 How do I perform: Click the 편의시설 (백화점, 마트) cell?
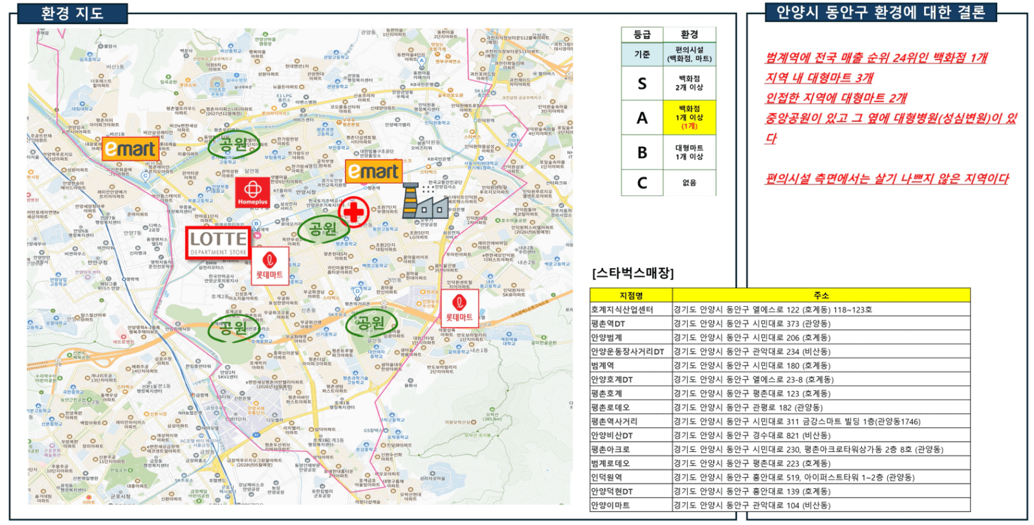tap(690, 54)
